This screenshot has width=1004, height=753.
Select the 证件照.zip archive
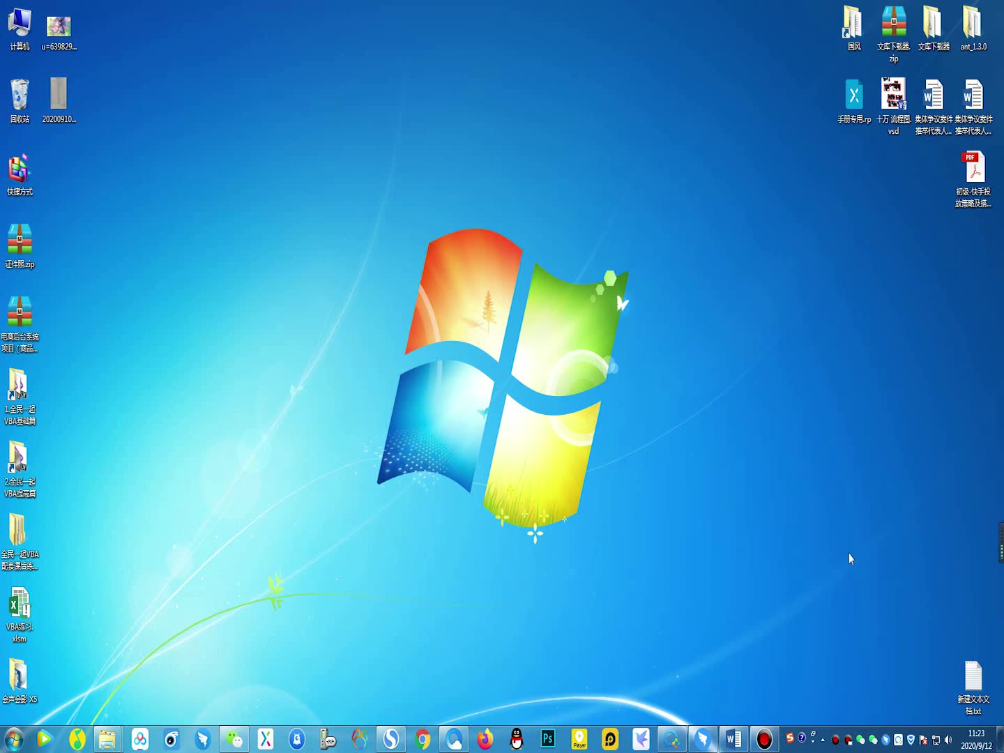click(x=20, y=246)
